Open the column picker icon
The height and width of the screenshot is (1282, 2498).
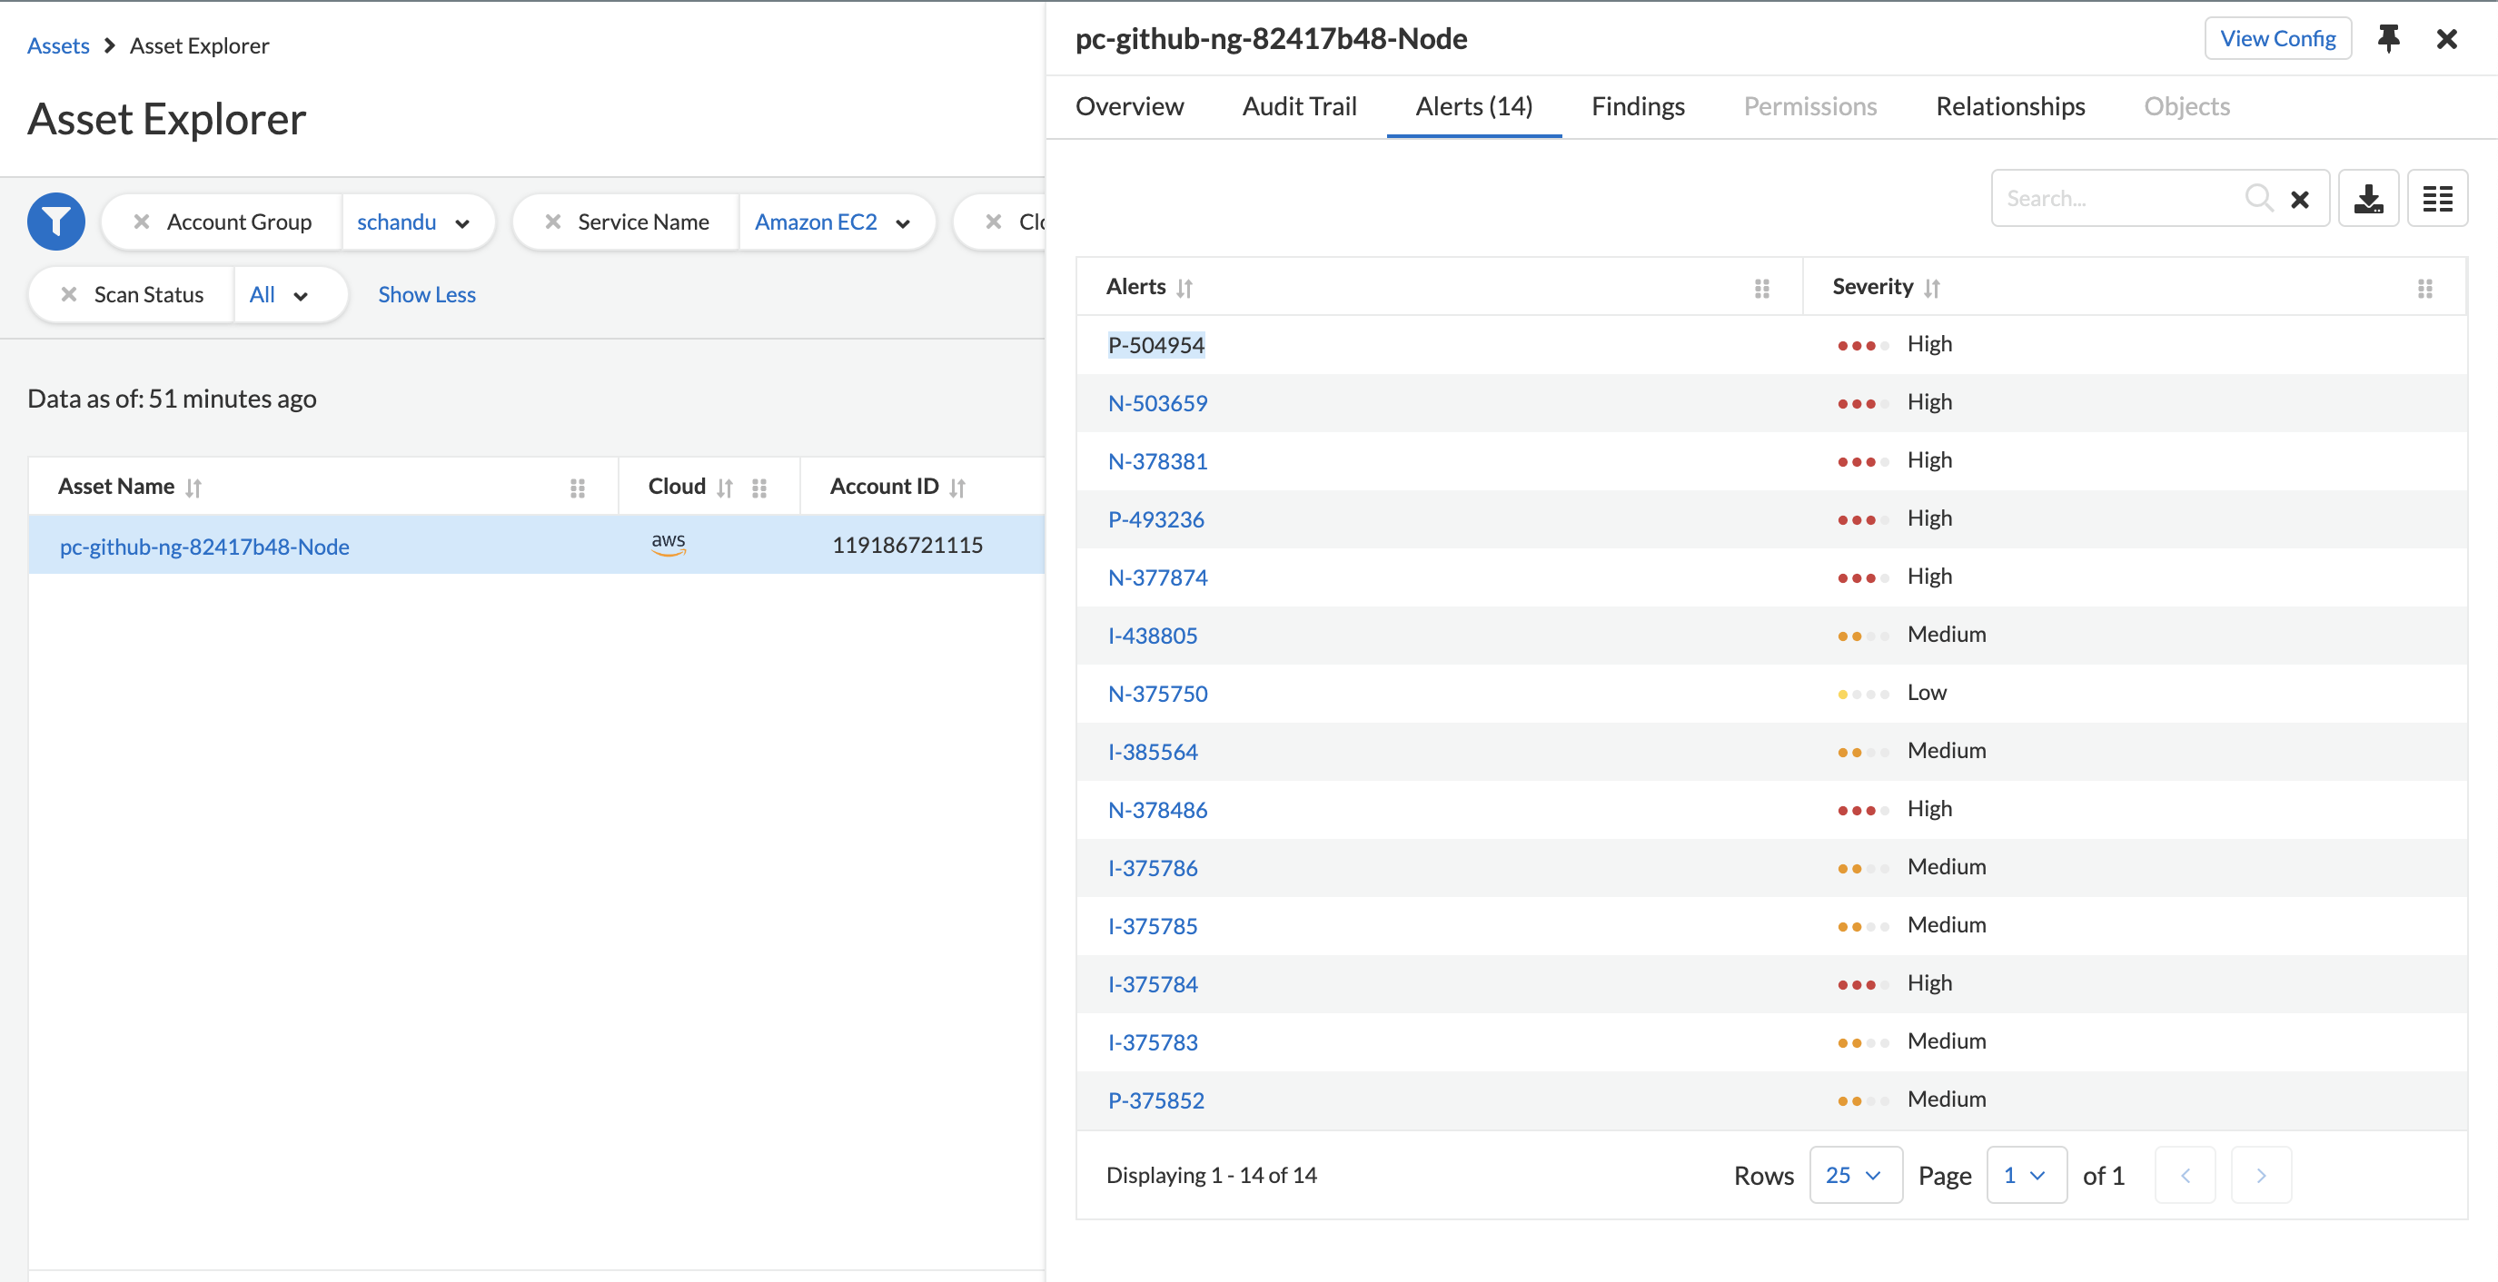[2436, 199]
